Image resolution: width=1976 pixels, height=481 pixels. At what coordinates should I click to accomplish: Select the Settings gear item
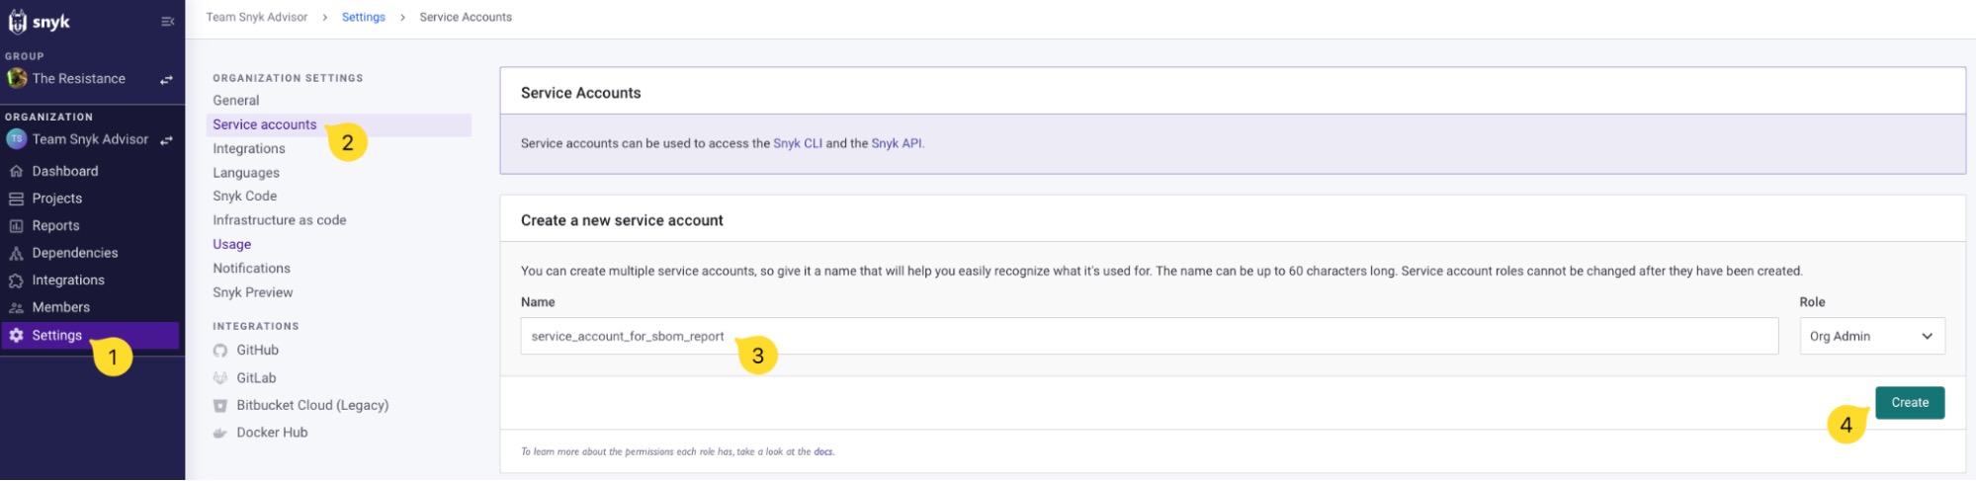[90, 336]
